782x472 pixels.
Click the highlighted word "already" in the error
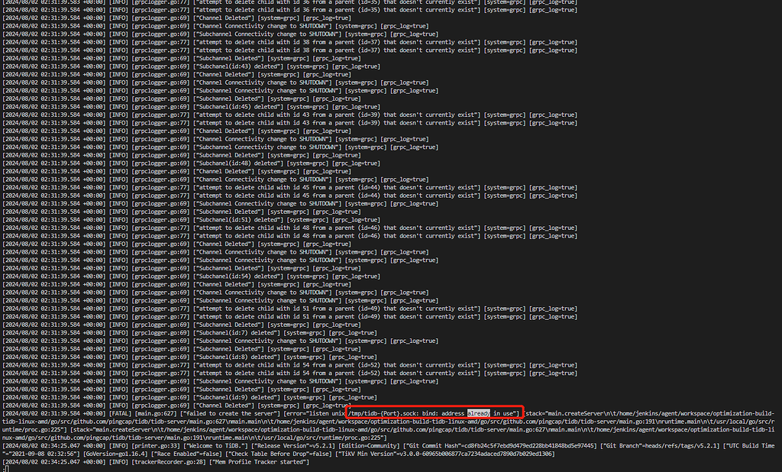coord(479,413)
